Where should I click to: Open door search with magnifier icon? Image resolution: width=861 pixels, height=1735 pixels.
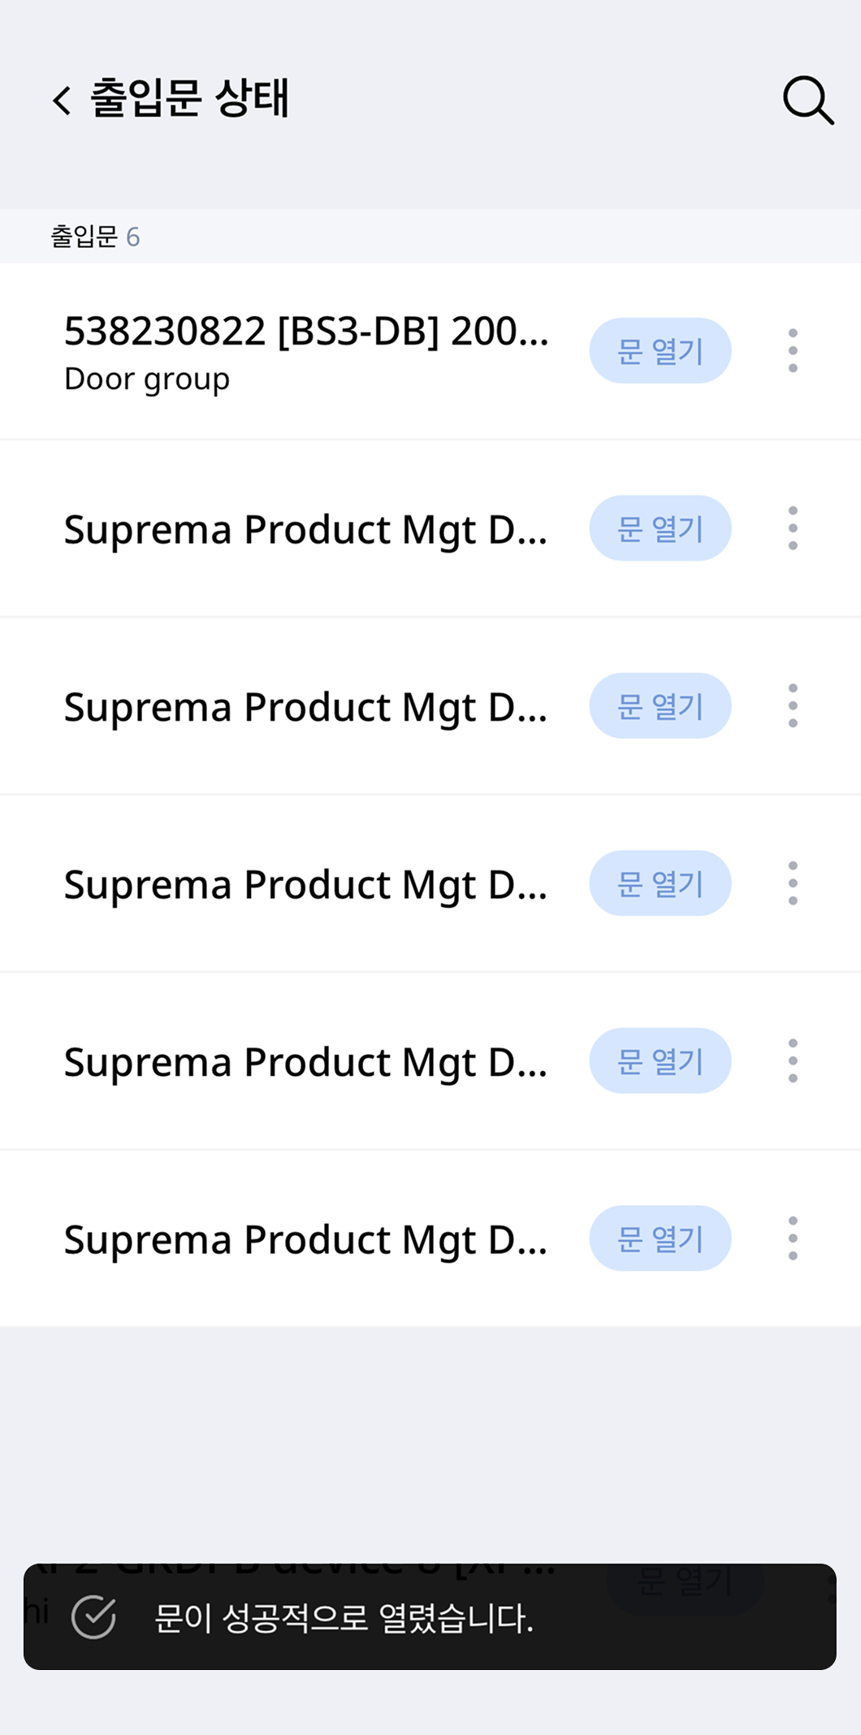coord(807,100)
